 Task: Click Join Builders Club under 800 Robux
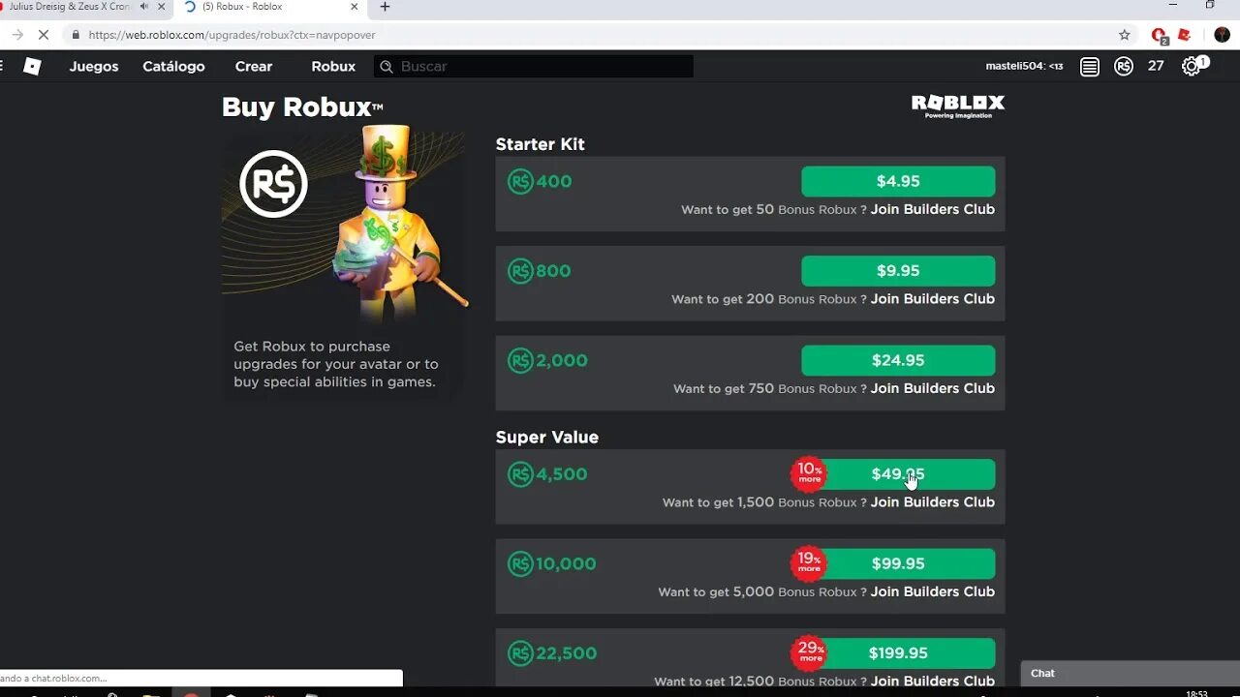click(932, 299)
